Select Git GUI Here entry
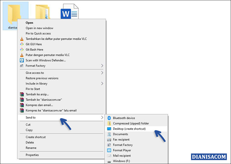The width and height of the screenshot is (231, 164). coord(62,44)
